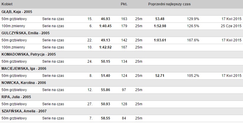This screenshot has width=243, height=123.
Task: Select Amelia's 58.55 backstroke time
Action: point(105,118)
